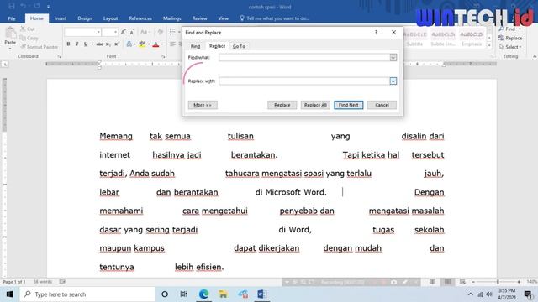This screenshot has height=302, width=538.
Task: Toggle Bold formatting
Action: tap(68, 44)
